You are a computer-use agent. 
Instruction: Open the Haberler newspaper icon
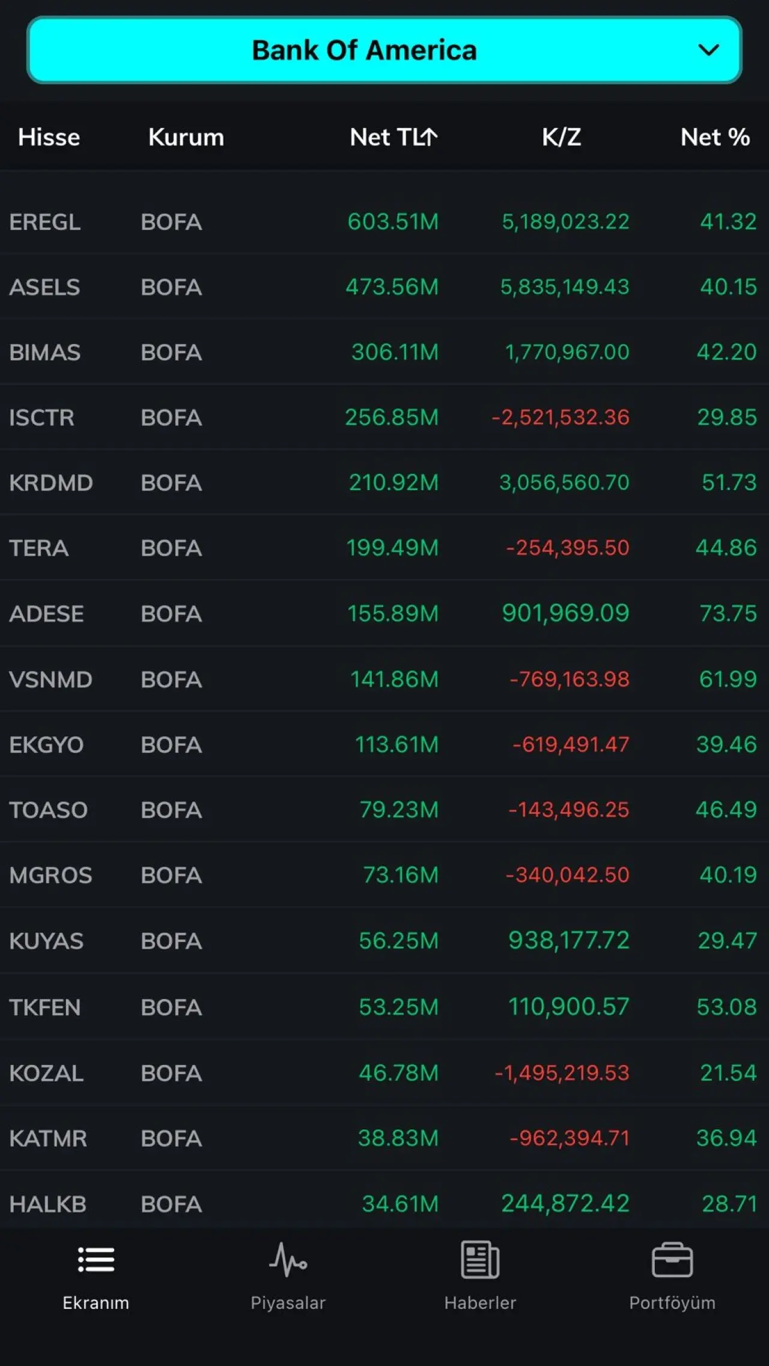click(x=480, y=1259)
